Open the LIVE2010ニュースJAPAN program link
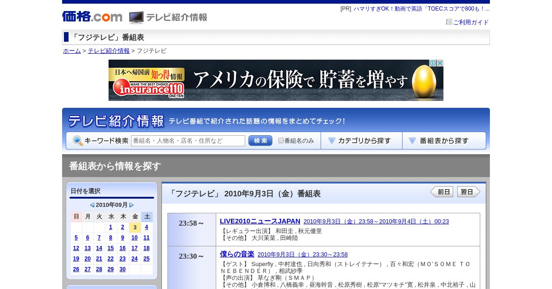Viewport: 552px width, 289px height. pyautogui.click(x=260, y=221)
